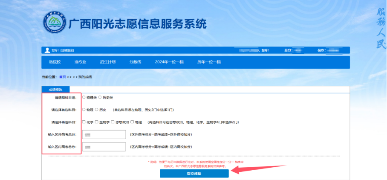Choose 物理 as preferred subject
This screenshot has height=180, width=387.
click(84, 110)
